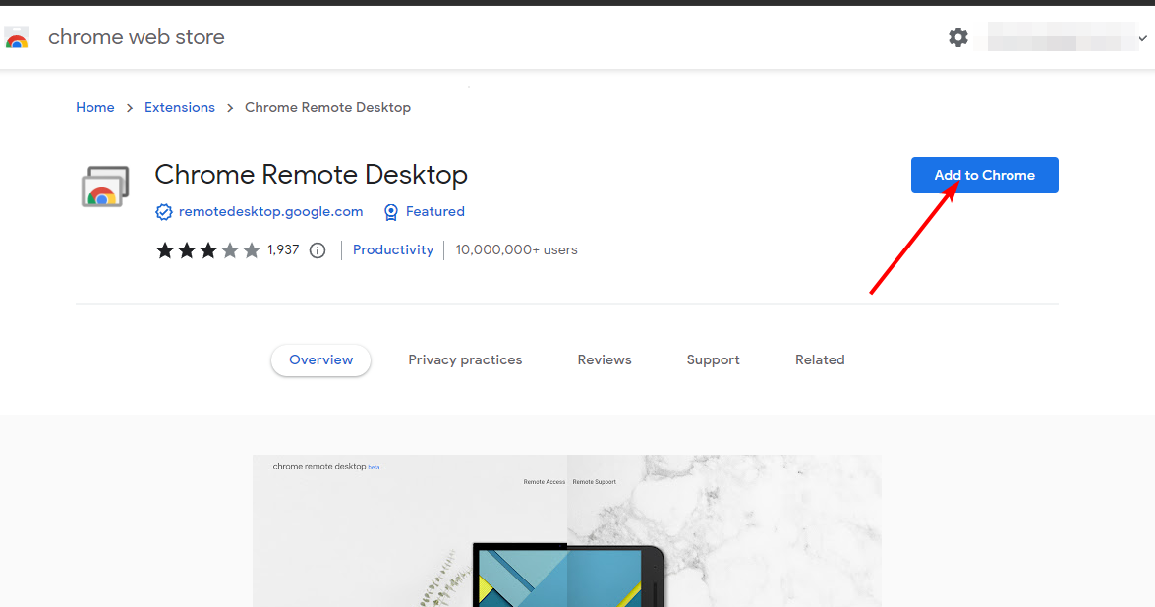Open the Extensions breadcrumb link
Screen dimensions: 1155x607
tap(180, 107)
